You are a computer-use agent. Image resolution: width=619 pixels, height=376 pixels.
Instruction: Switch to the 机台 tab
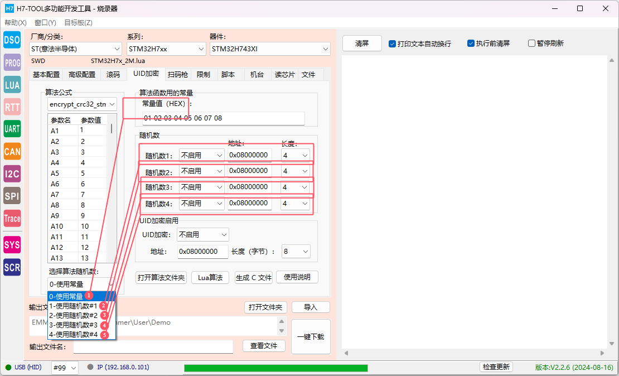pyautogui.click(x=257, y=75)
